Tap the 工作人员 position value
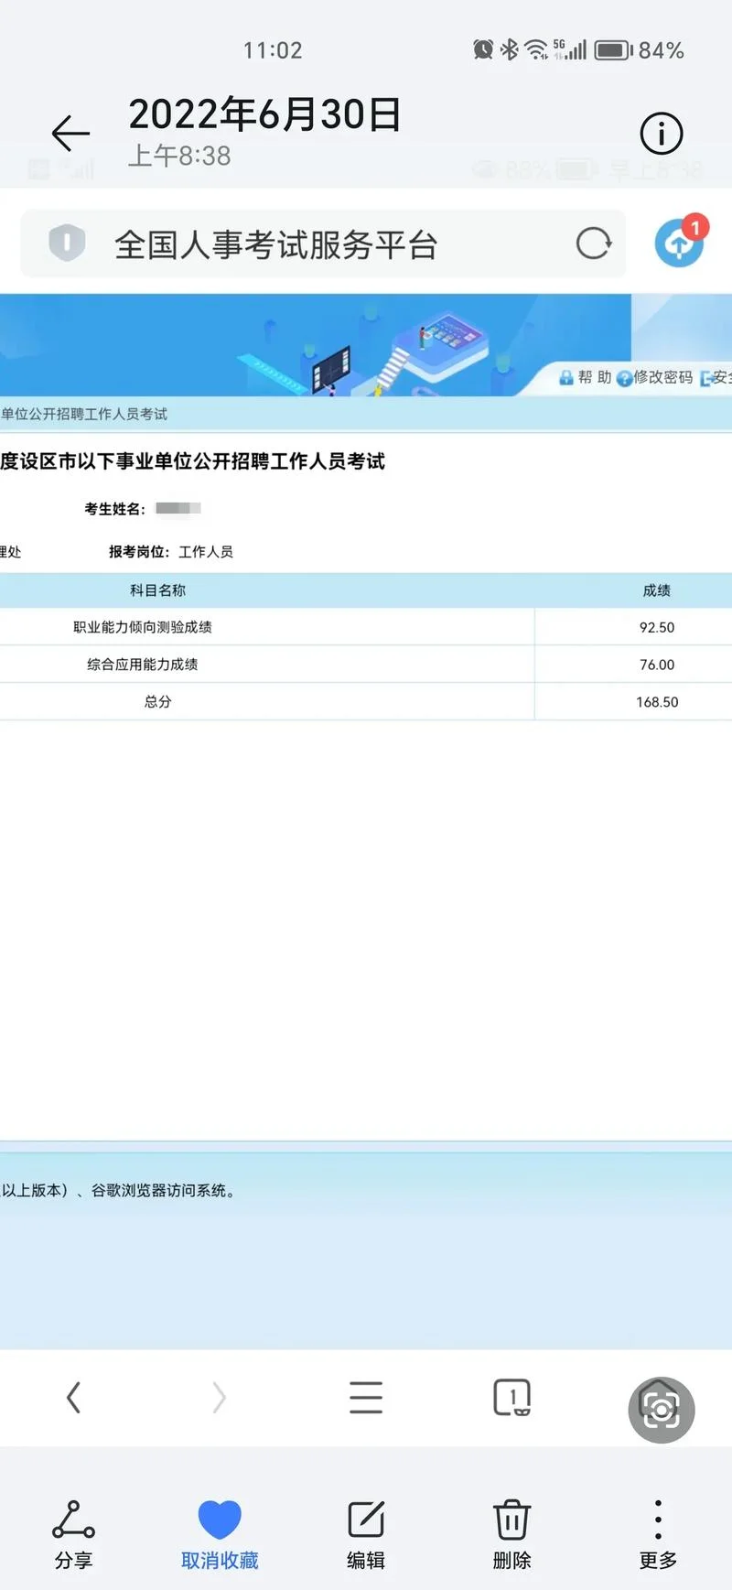 pos(206,552)
